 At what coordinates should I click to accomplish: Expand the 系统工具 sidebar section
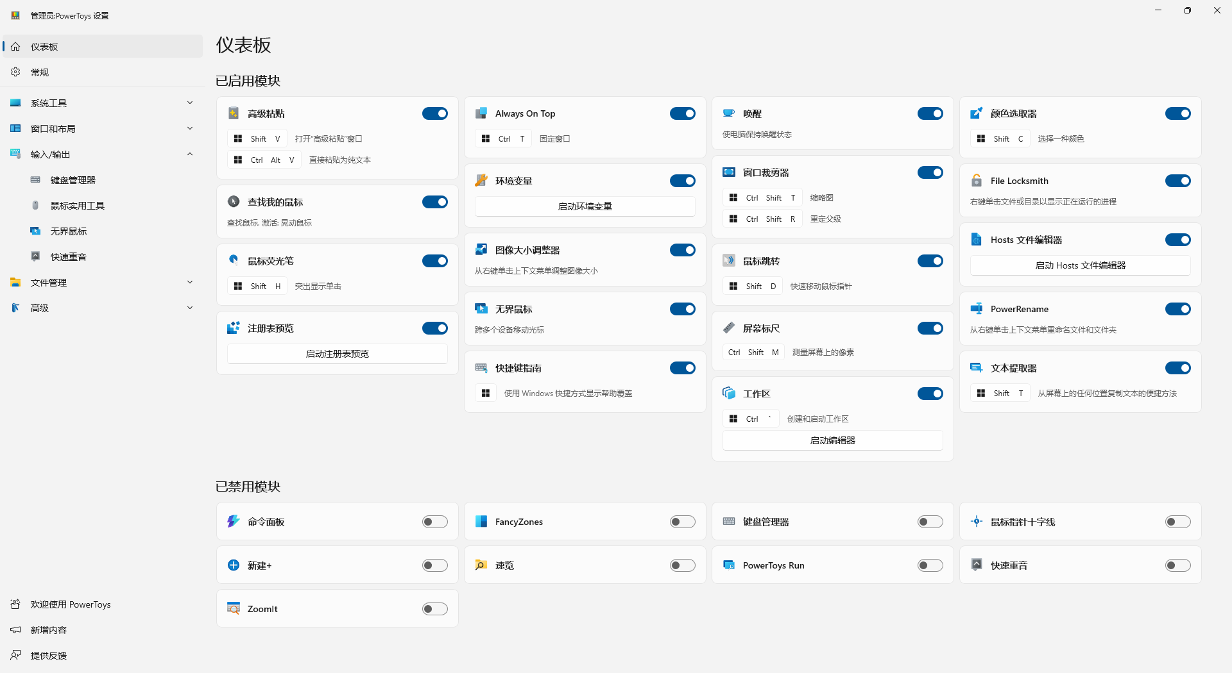pos(103,103)
